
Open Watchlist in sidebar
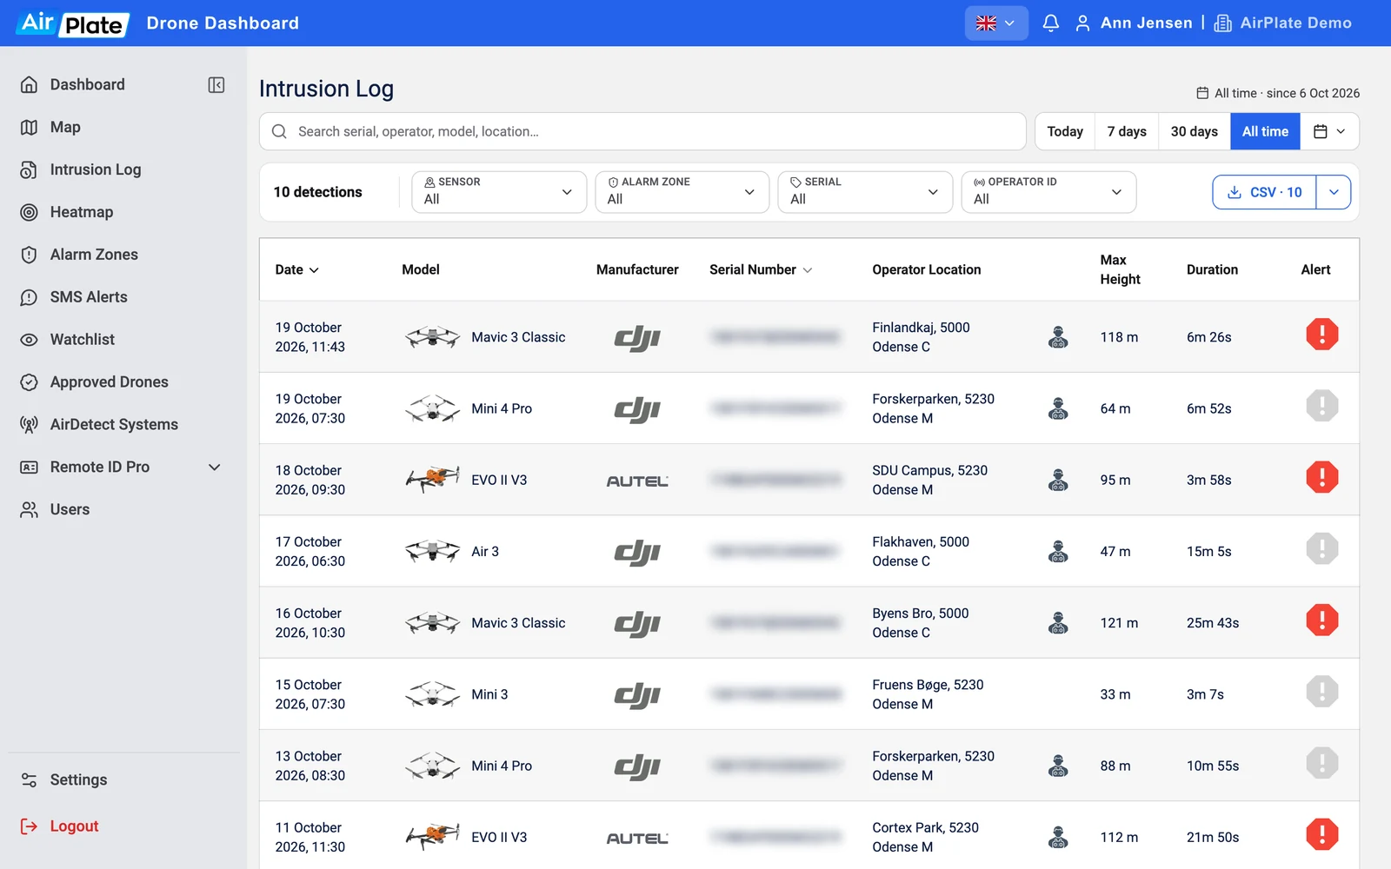tap(83, 340)
